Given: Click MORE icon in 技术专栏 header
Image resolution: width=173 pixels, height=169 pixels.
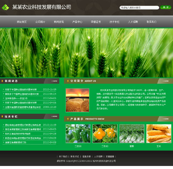Looking at the screenshot, I should point(54,117).
